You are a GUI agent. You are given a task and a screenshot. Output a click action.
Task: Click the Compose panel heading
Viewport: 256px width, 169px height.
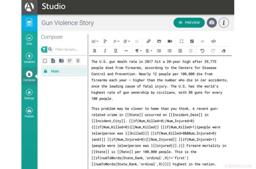52,37
